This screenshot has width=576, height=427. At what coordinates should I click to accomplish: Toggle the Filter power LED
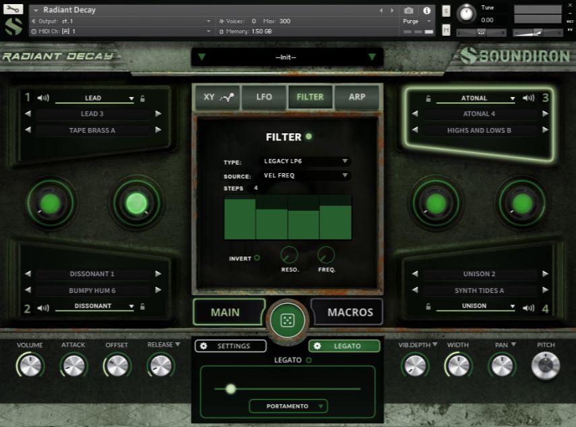click(309, 137)
